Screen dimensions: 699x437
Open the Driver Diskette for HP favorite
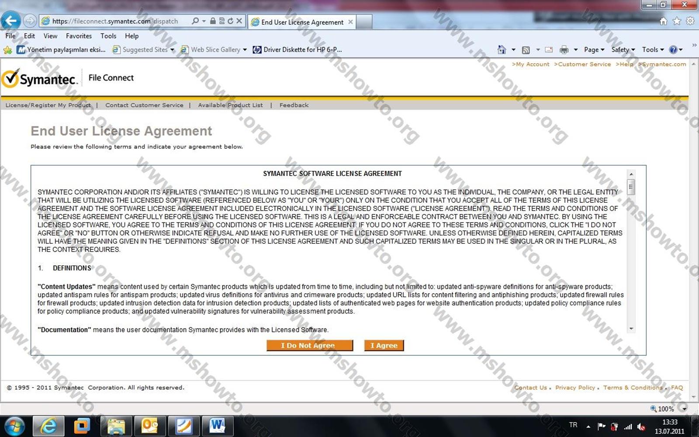298,50
